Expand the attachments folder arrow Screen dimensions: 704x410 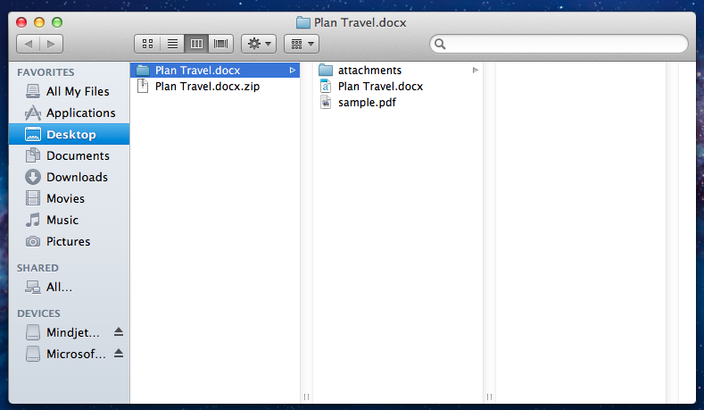click(x=475, y=71)
